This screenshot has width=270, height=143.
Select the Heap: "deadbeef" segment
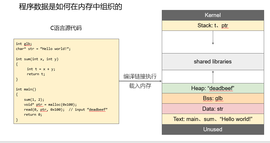tap(213, 88)
